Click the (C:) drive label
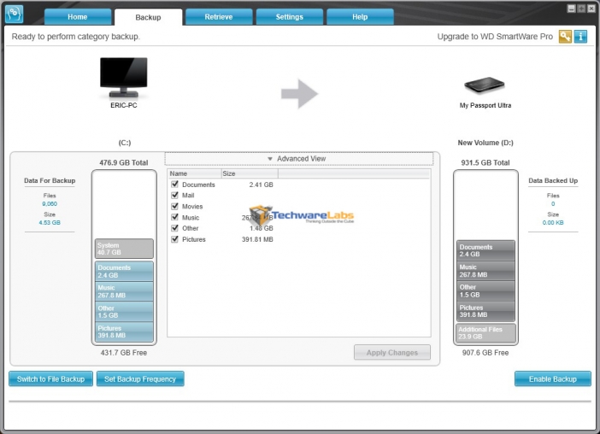This screenshot has height=434, width=600. pyautogui.click(x=125, y=143)
